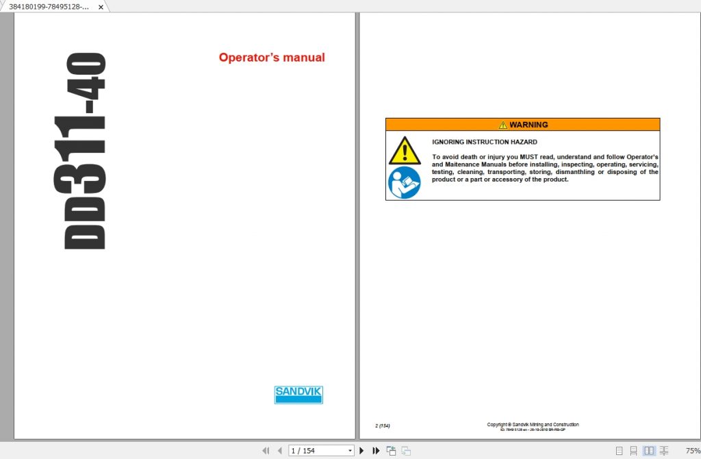Go to the previous view
Viewport: 701px width, 459px height.
click(391, 450)
